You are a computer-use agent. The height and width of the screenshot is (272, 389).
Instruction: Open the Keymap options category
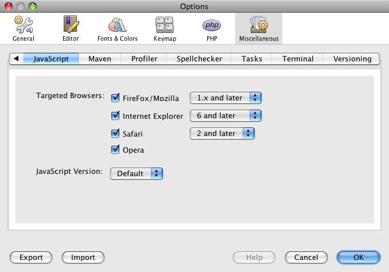[x=165, y=29]
